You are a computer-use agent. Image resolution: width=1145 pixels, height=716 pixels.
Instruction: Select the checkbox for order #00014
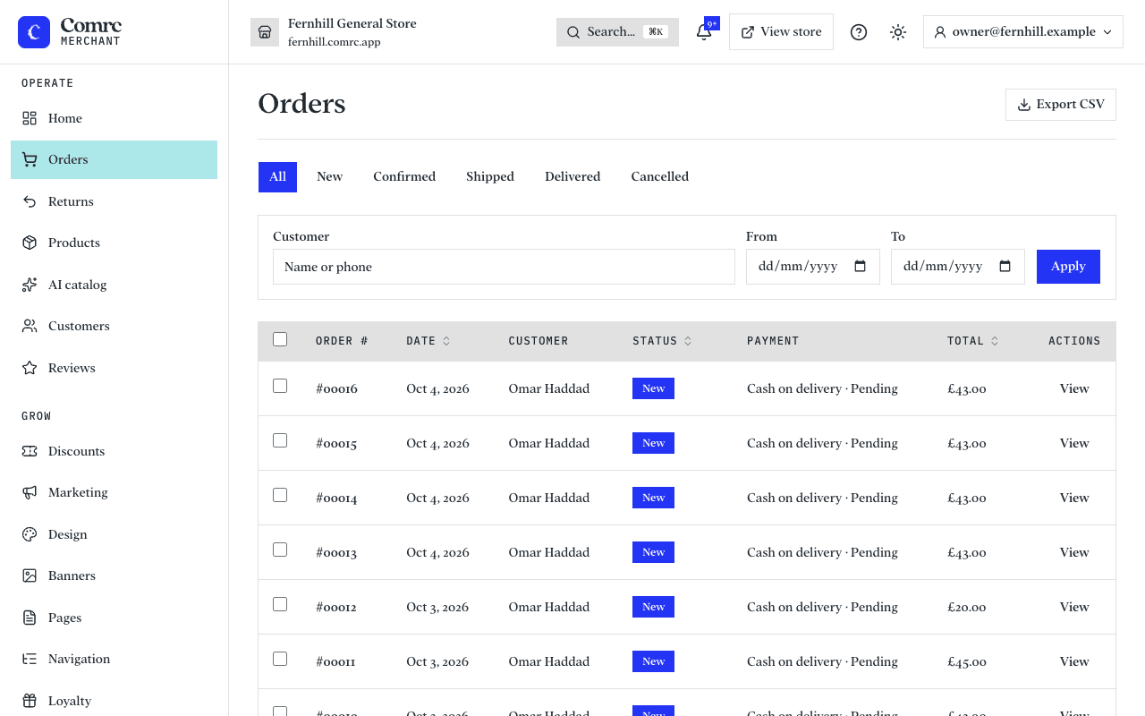[x=280, y=495]
